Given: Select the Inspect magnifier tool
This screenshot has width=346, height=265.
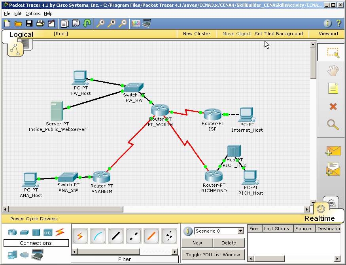Looking at the screenshot, I should [x=333, y=124].
